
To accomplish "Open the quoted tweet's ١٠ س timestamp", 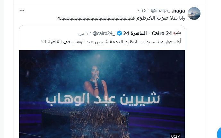I will (x=83, y=34).
